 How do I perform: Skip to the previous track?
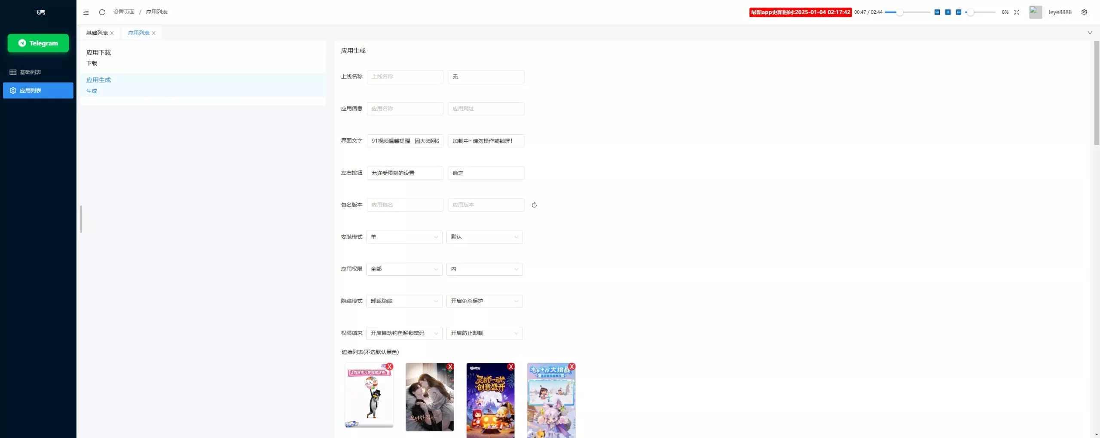tap(937, 12)
